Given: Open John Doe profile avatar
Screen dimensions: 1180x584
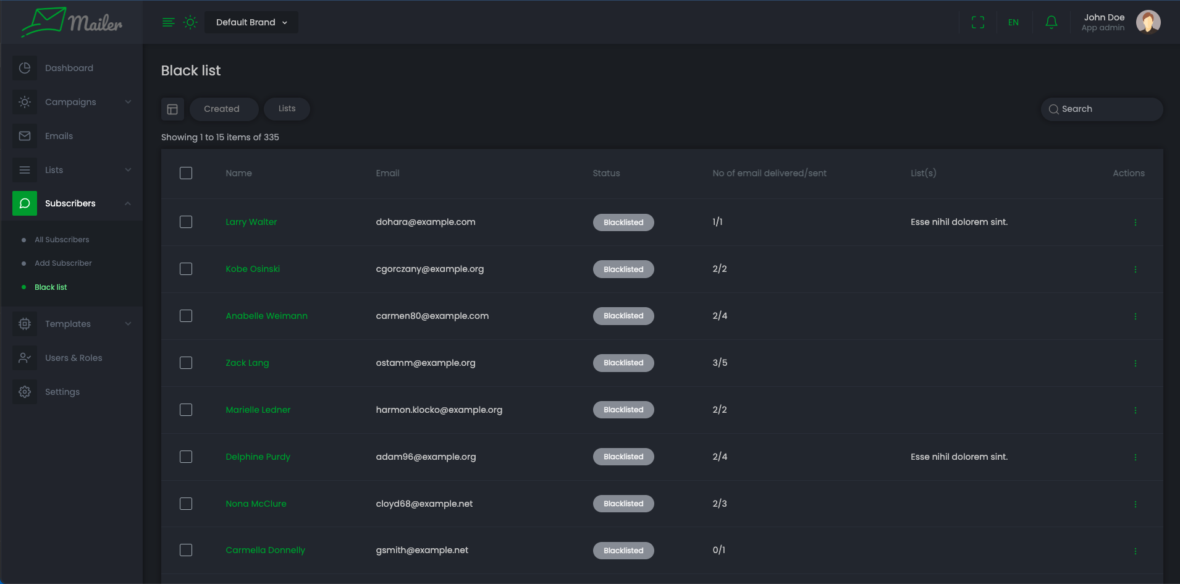Looking at the screenshot, I should (1148, 22).
